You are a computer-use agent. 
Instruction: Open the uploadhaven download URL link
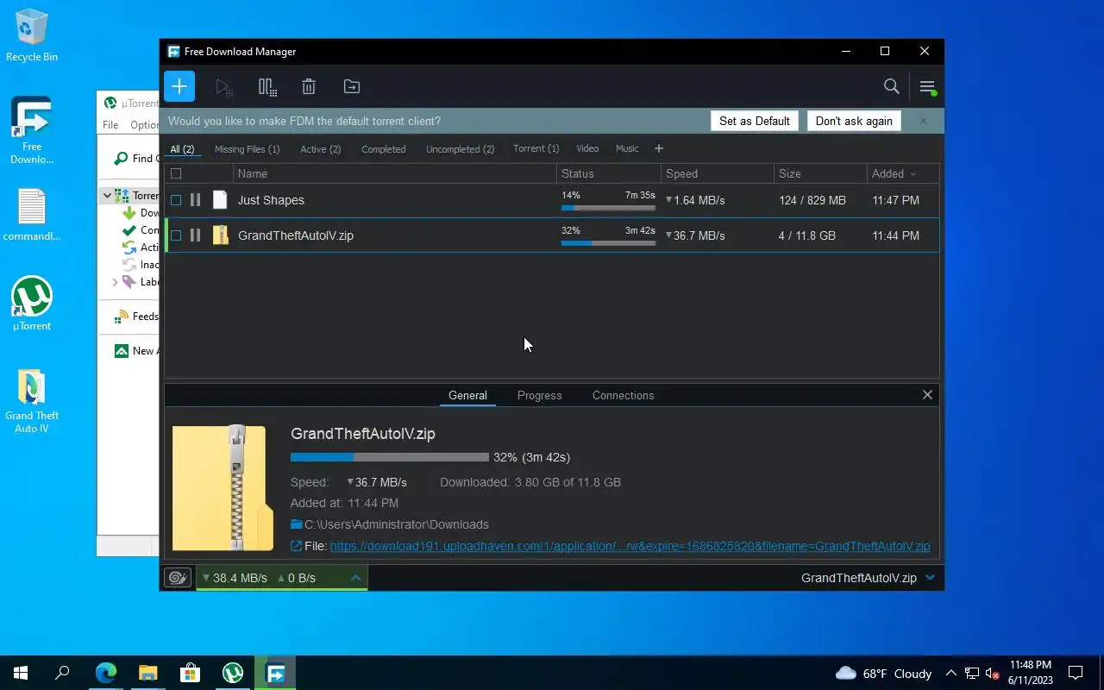pos(630,546)
